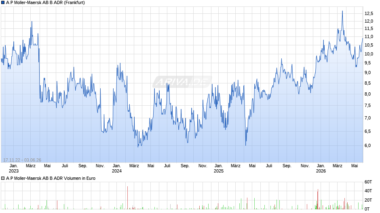Click the '6,5' price axis label

(367, 131)
